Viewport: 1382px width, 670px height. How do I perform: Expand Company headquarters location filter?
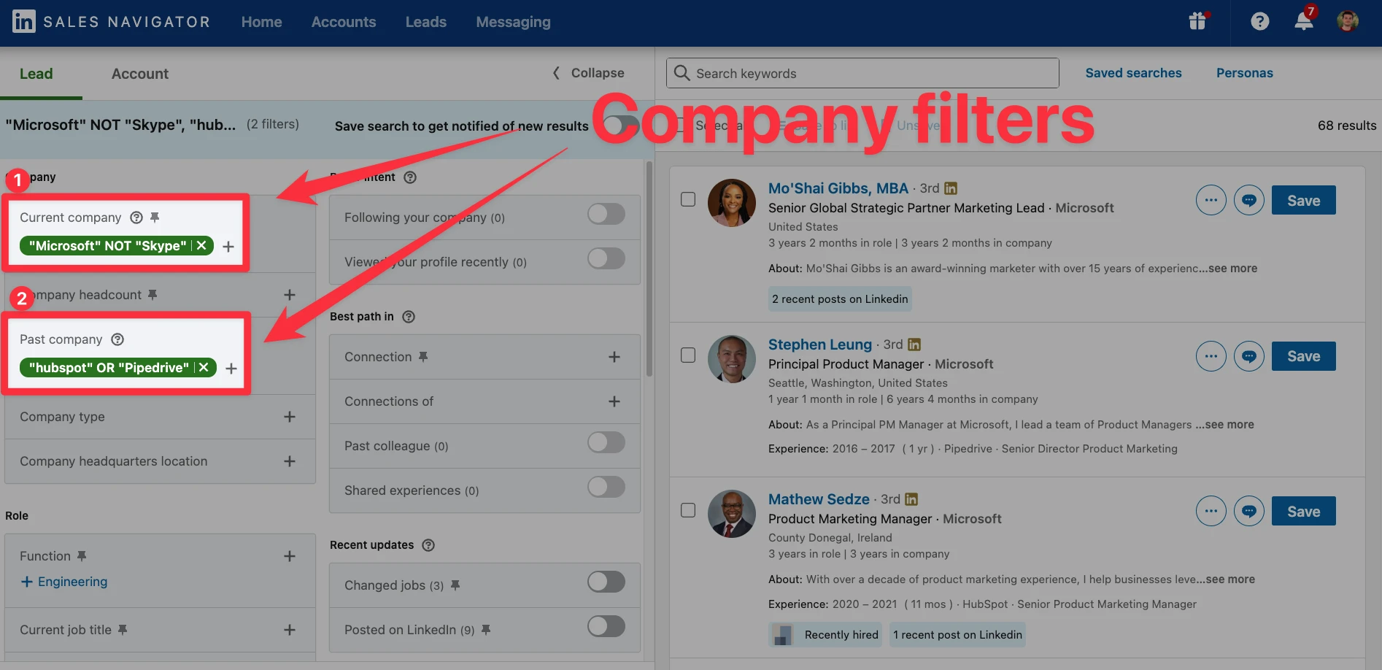[290, 461]
